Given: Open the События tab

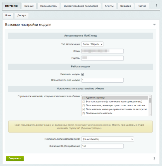Looking at the screenshot, I should point(125,6).
